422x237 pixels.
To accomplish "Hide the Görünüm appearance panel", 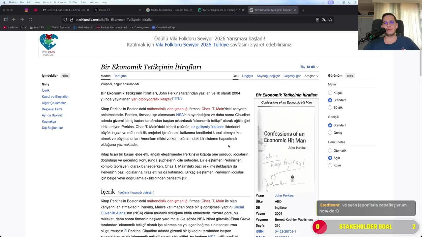I will click(x=350, y=76).
